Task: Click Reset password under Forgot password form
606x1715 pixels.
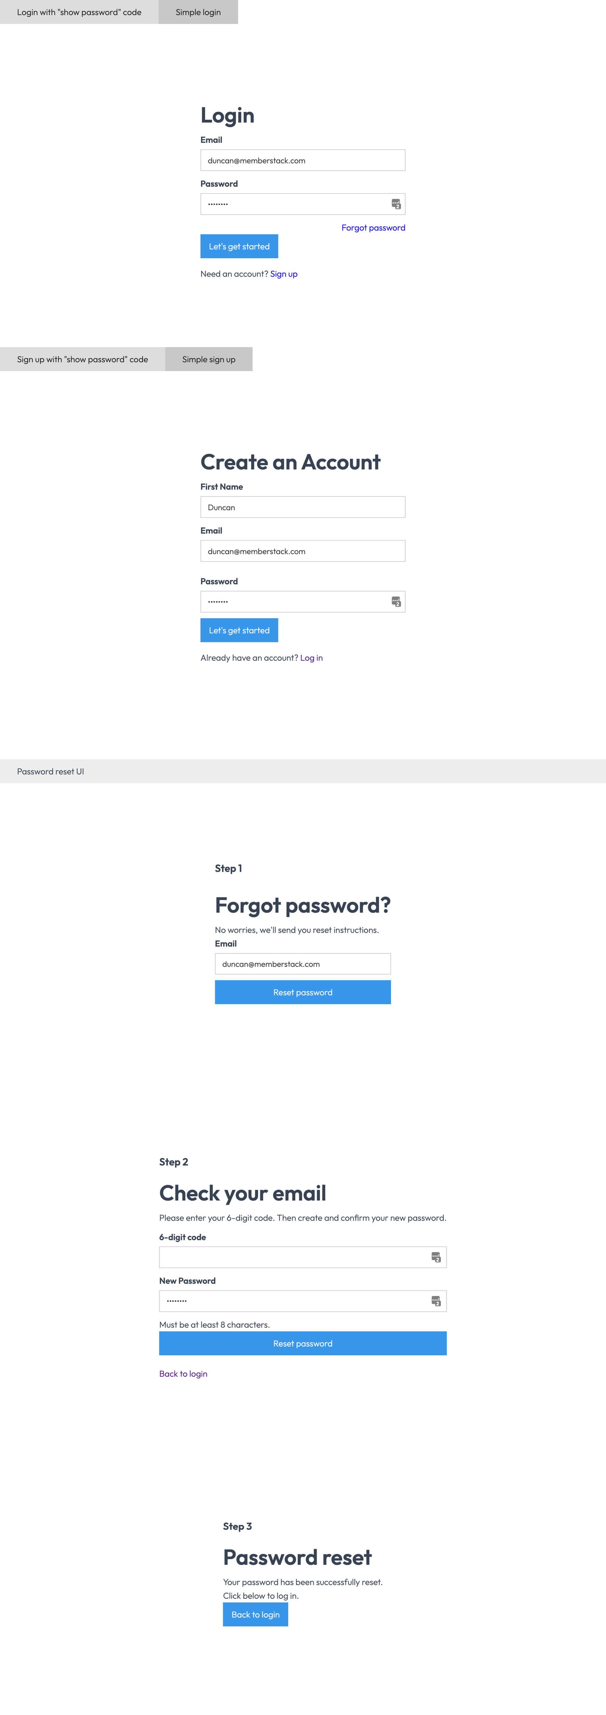Action: point(303,992)
